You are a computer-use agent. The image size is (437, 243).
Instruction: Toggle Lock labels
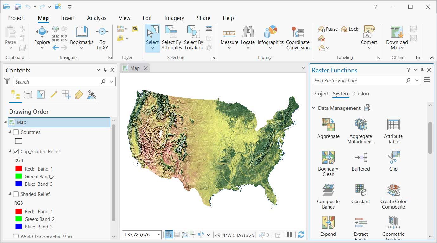[x=350, y=29]
